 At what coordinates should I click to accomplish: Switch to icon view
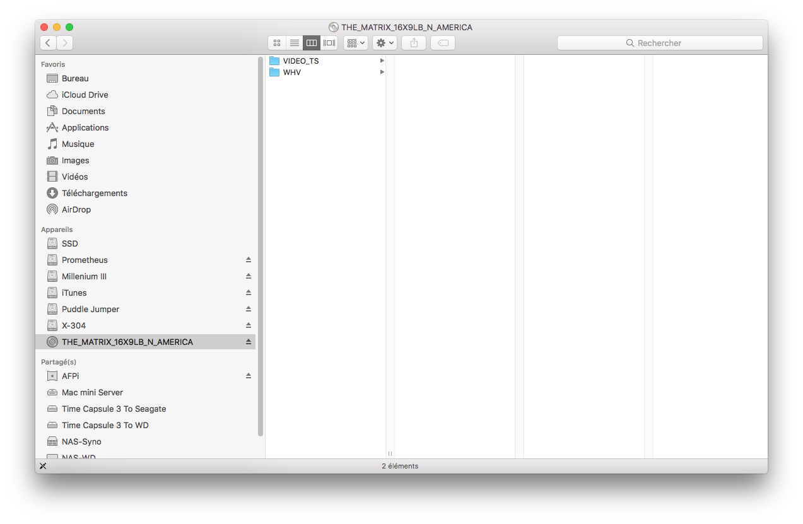277,43
